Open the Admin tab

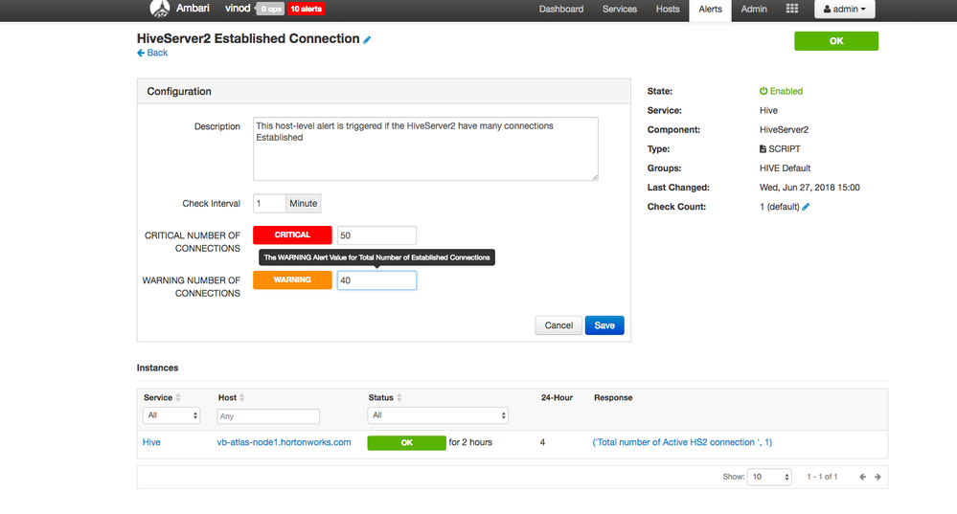pos(754,10)
